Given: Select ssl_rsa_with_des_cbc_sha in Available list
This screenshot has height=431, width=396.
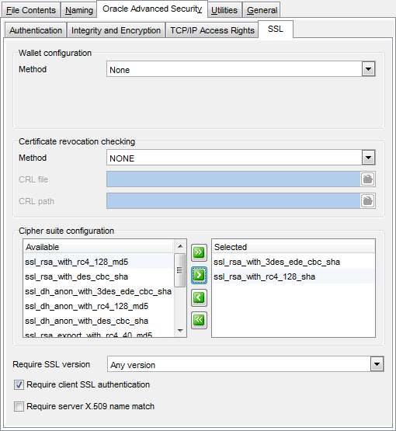Looking at the screenshot, I should 99,276.
